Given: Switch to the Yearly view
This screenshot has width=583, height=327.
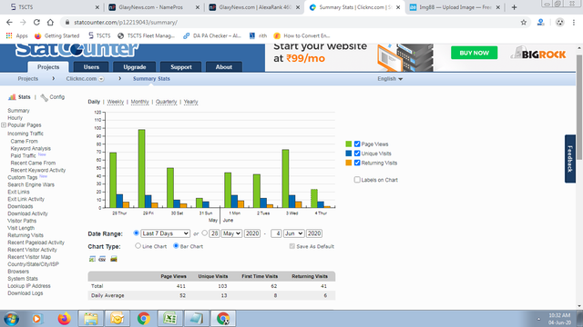Looking at the screenshot, I should pos(190,102).
